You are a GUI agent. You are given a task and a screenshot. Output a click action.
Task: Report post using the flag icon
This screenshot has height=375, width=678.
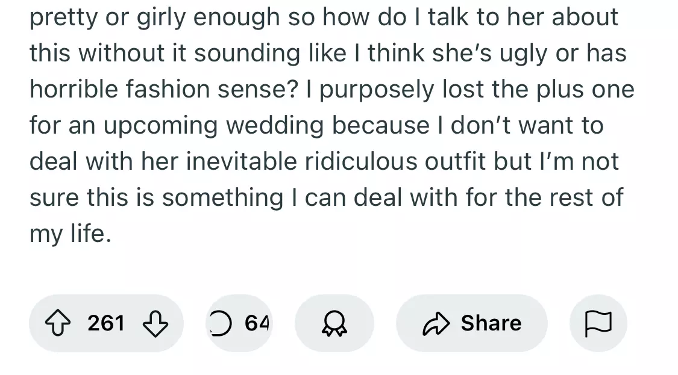pos(598,324)
